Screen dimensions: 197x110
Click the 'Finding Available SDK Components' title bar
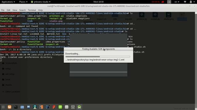coord(98,49)
